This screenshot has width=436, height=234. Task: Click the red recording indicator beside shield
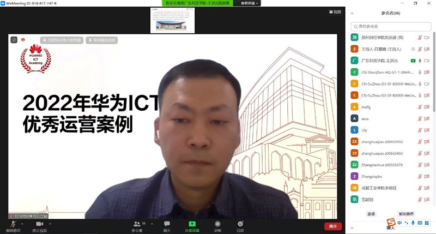(23, 40)
